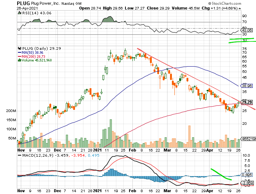
Task: Click the Close 29.29 header value
Action: point(158,8)
